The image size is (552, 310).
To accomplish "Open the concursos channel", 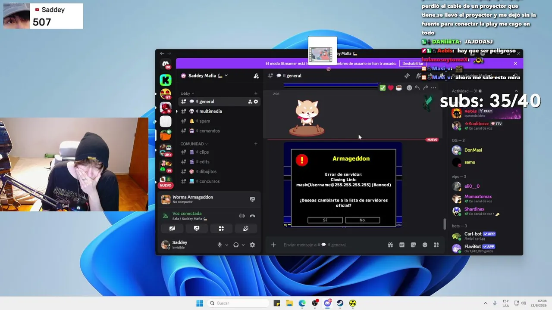I will (x=220, y=181).
